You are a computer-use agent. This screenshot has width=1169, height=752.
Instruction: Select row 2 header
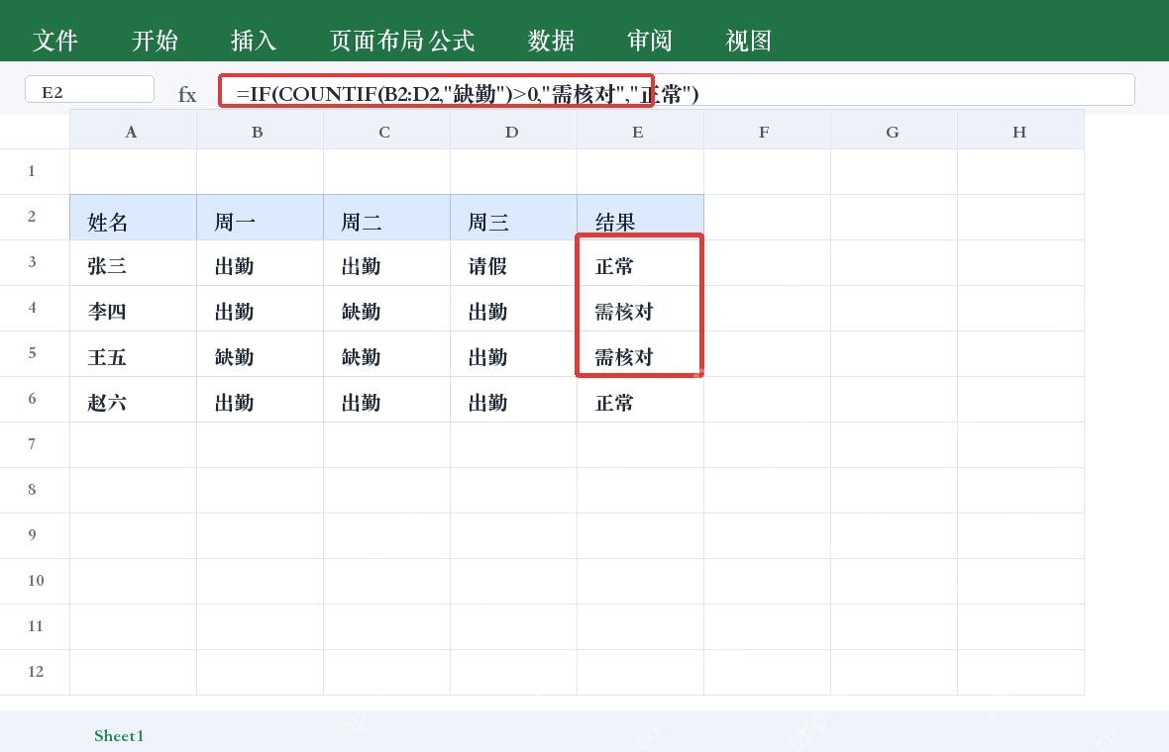[35, 217]
